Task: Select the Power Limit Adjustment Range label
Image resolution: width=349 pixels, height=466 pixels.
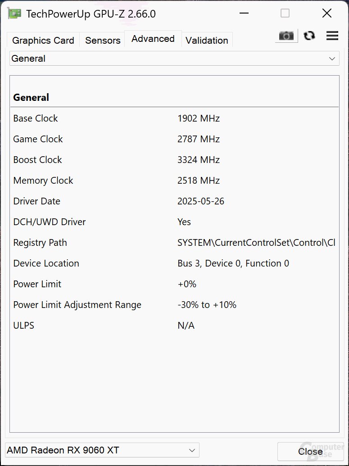Action: (x=77, y=305)
